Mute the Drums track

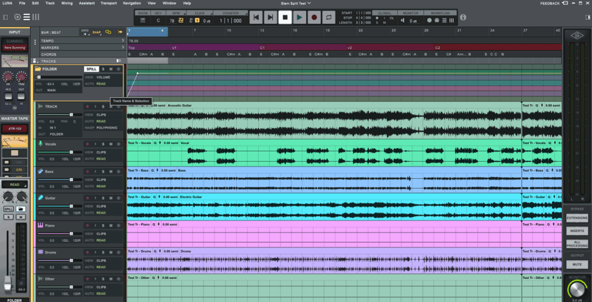(x=110, y=251)
